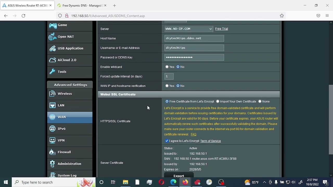Open USB Application settings
This screenshot has width=333, height=187.
point(70,49)
